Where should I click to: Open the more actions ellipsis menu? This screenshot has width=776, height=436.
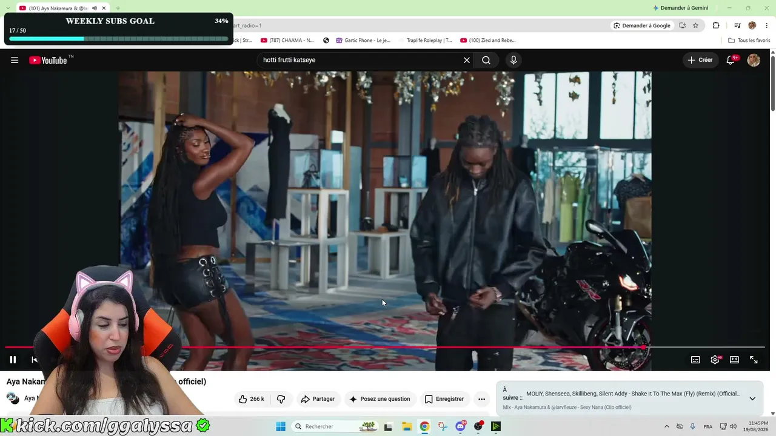pyautogui.click(x=481, y=399)
